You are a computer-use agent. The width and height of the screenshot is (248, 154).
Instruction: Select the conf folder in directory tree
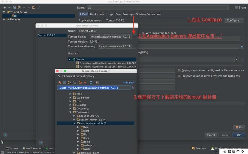pyautogui.click(x=87, y=131)
